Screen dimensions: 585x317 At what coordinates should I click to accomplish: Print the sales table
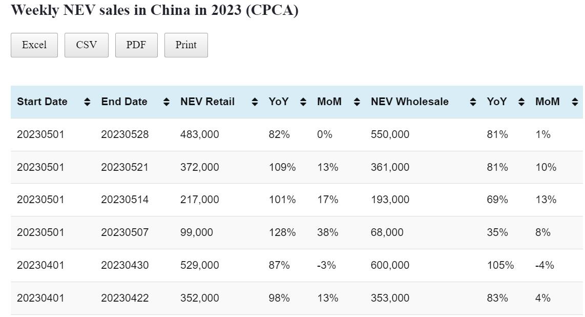click(x=186, y=45)
